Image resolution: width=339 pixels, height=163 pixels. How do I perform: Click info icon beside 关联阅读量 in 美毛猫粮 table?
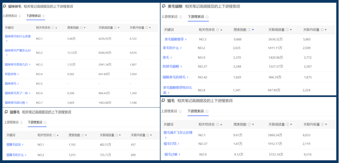click(x=287, y=30)
